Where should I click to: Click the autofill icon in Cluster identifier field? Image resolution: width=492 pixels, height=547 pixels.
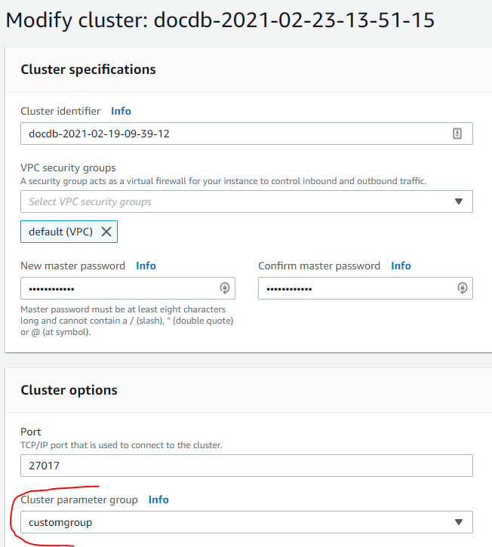(457, 134)
